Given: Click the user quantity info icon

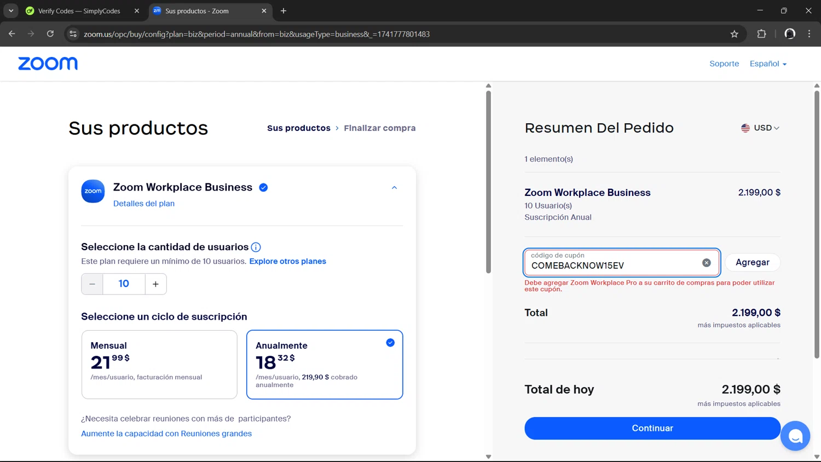Looking at the screenshot, I should pos(256,247).
